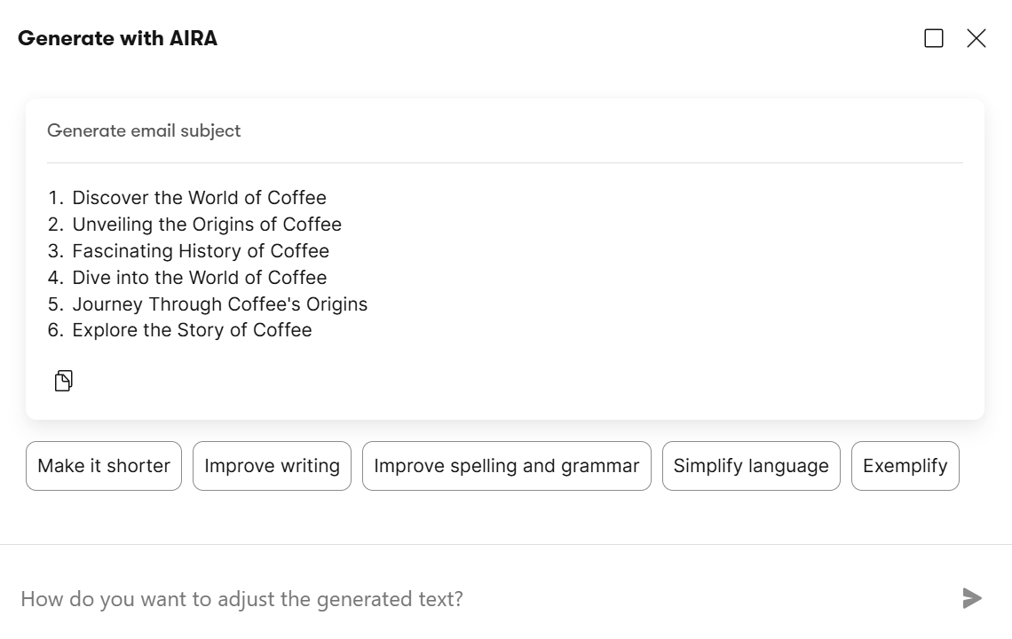
Task: Click the divider below Generate email subject
Action: coord(504,163)
